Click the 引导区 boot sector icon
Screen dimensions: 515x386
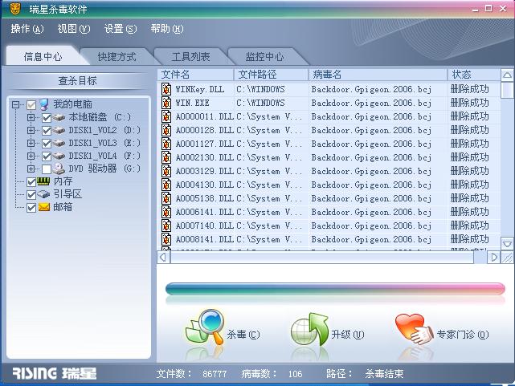click(x=43, y=194)
